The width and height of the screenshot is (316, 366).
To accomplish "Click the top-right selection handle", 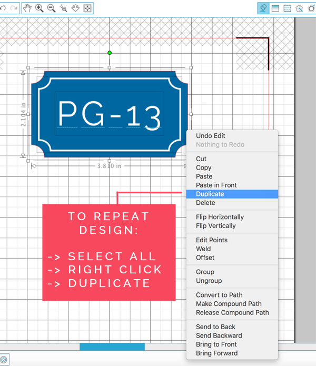I will point(191,67).
